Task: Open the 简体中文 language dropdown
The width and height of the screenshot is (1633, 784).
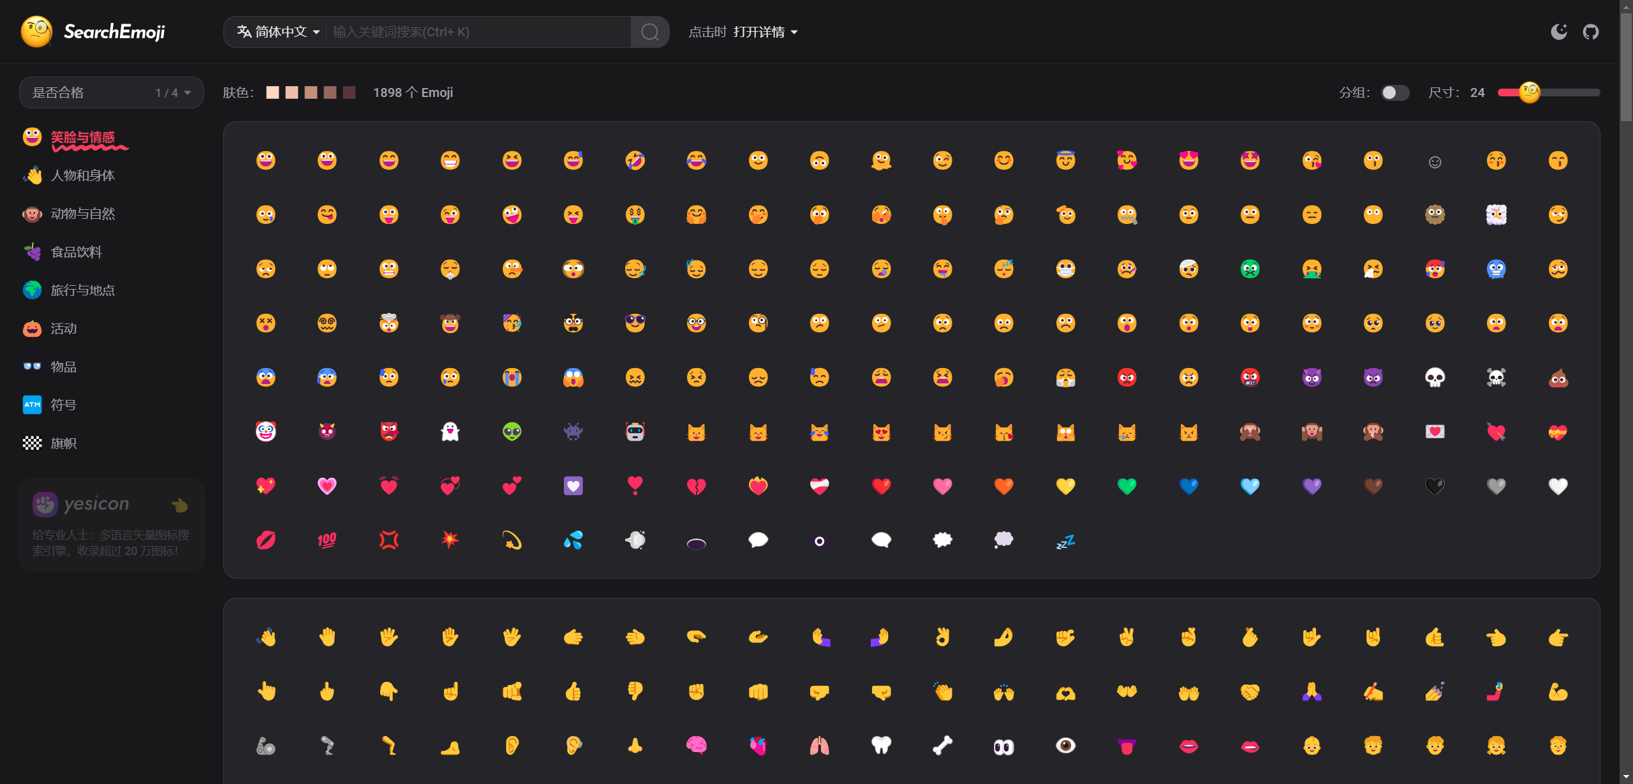Action: pos(277,31)
